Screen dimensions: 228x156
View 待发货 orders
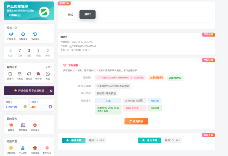pos(20,76)
